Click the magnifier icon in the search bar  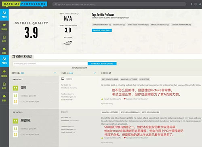coord(55,4)
